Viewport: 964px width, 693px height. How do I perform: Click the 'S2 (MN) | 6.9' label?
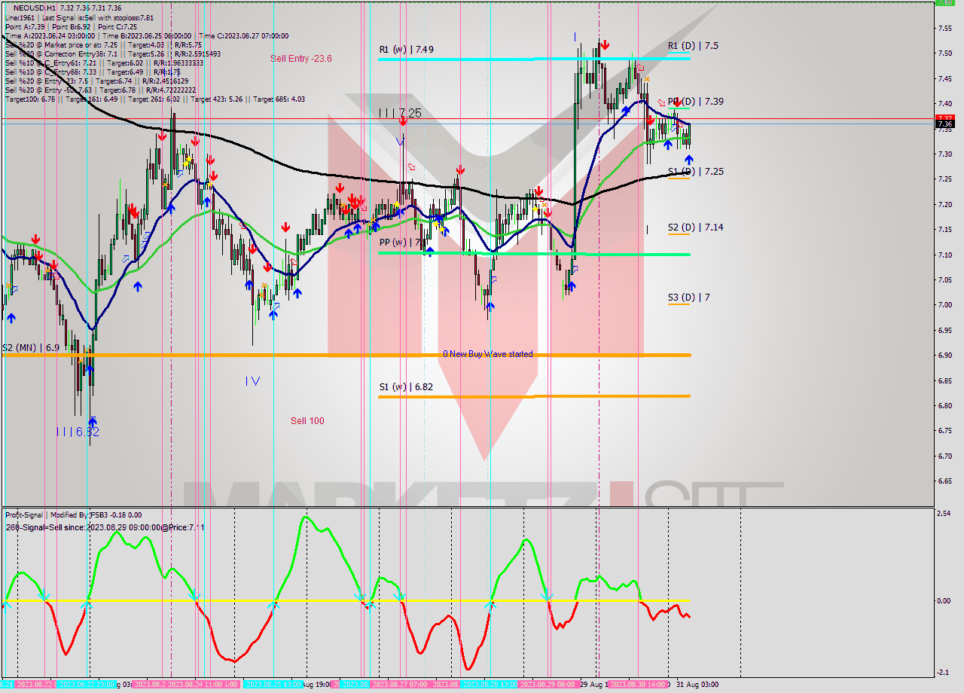pos(31,348)
